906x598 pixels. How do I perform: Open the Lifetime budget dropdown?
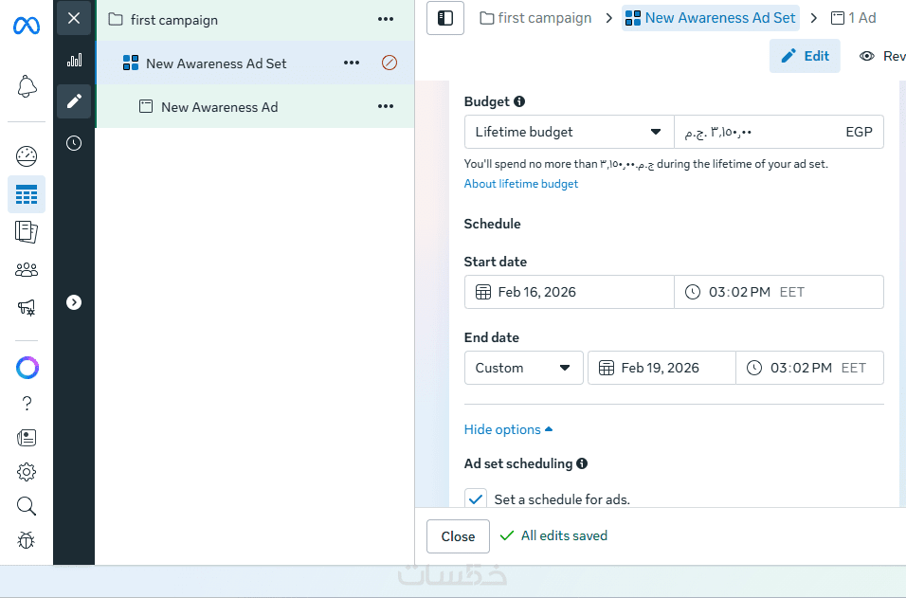(569, 132)
